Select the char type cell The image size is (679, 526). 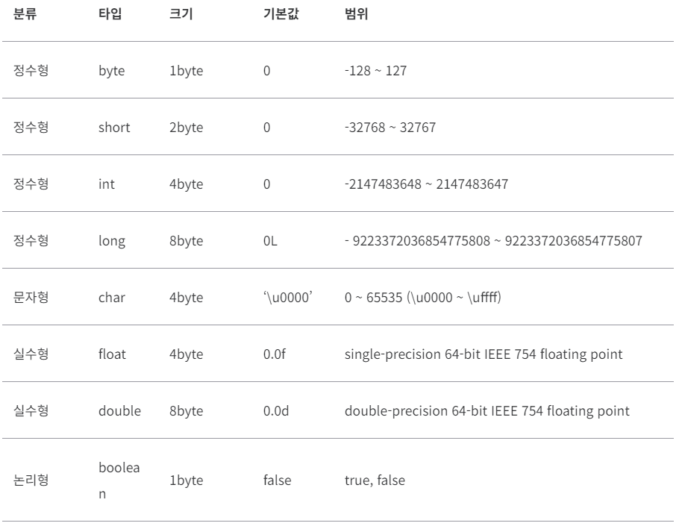112,298
